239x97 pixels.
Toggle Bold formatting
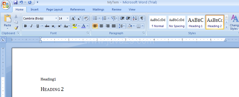[x=26, y=26]
